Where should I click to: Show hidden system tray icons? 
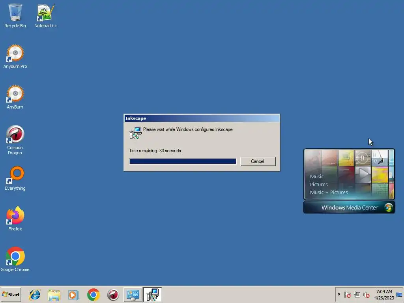pos(339,294)
